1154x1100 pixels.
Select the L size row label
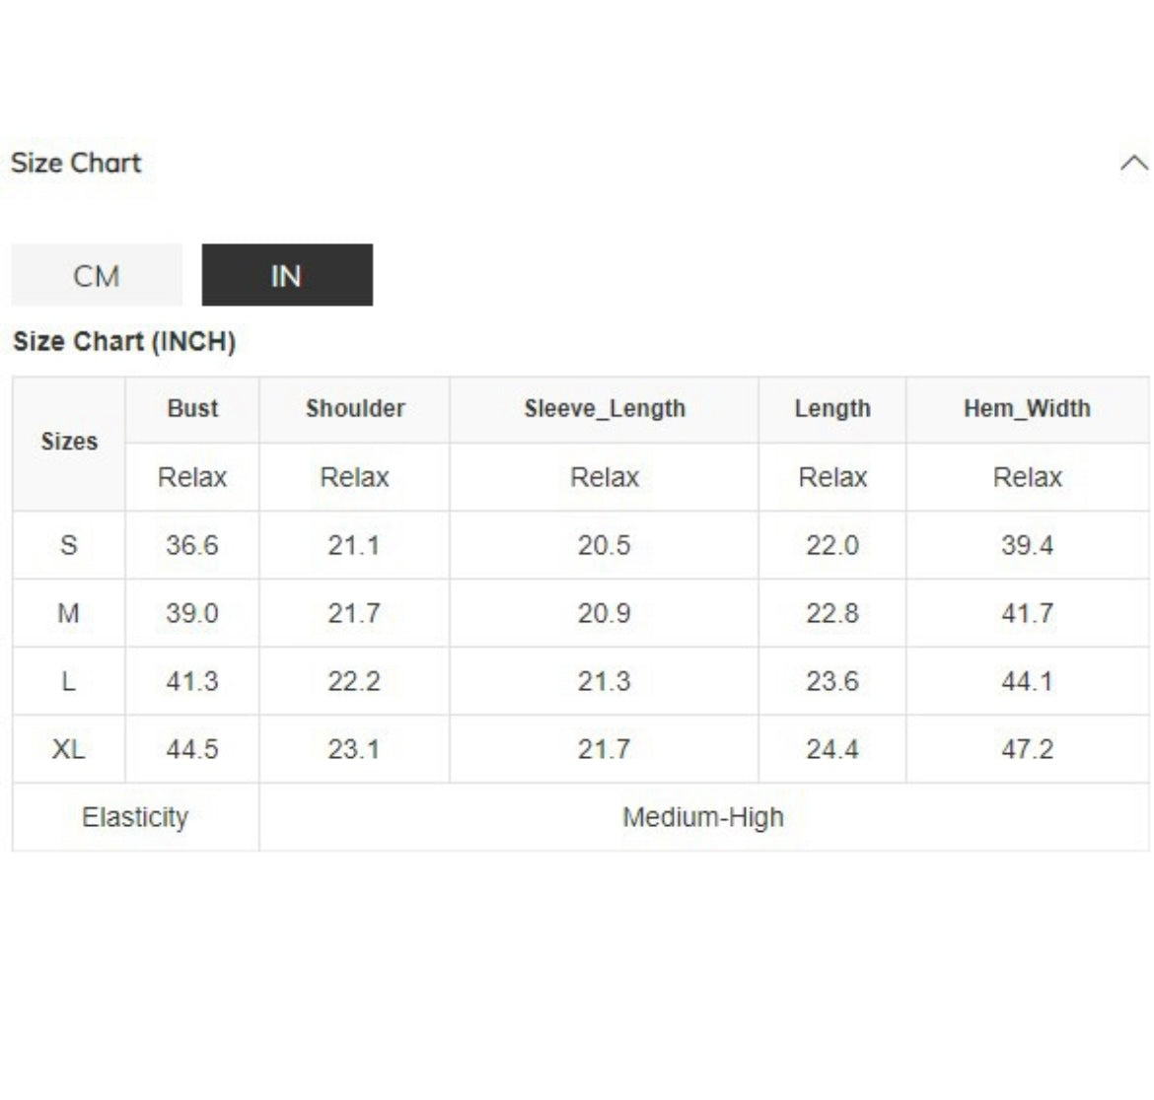tap(68, 681)
